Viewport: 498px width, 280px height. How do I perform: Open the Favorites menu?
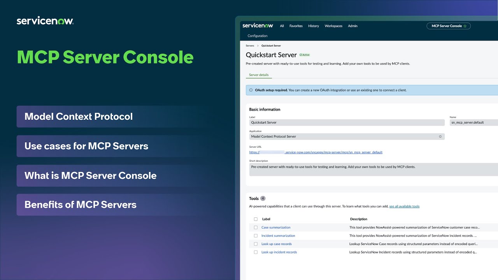[x=296, y=26]
